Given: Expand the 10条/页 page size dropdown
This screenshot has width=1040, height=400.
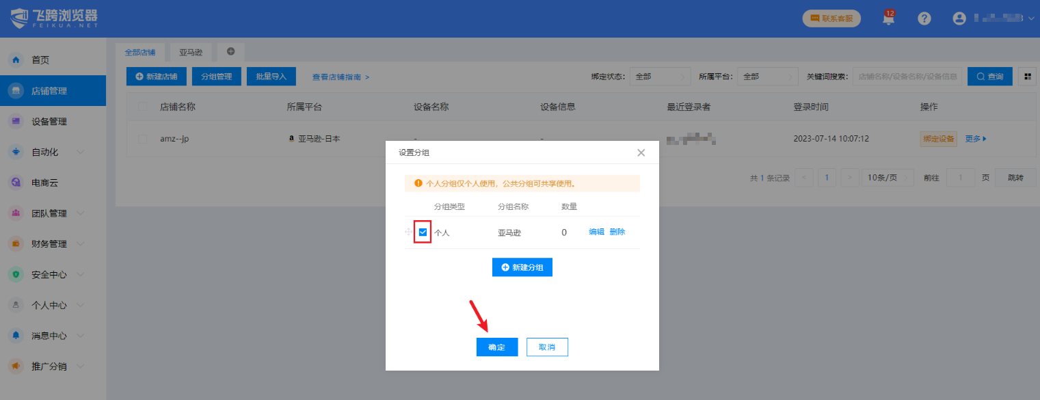Looking at the screenshot, I should [887, 178].
